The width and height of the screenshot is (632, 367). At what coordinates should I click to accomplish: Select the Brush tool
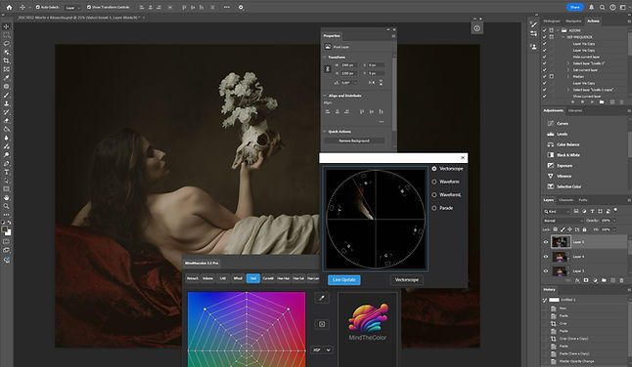click(6, 95)
